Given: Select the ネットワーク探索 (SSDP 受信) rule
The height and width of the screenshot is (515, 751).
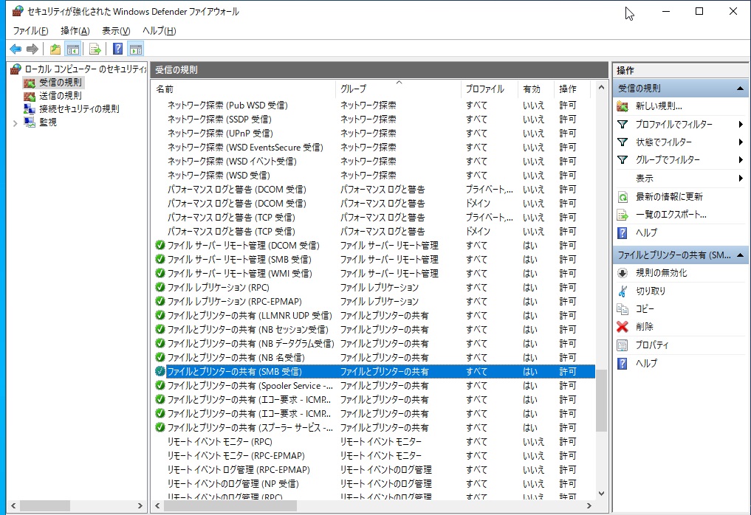Looking at the screenshot, I should [374, 120].
